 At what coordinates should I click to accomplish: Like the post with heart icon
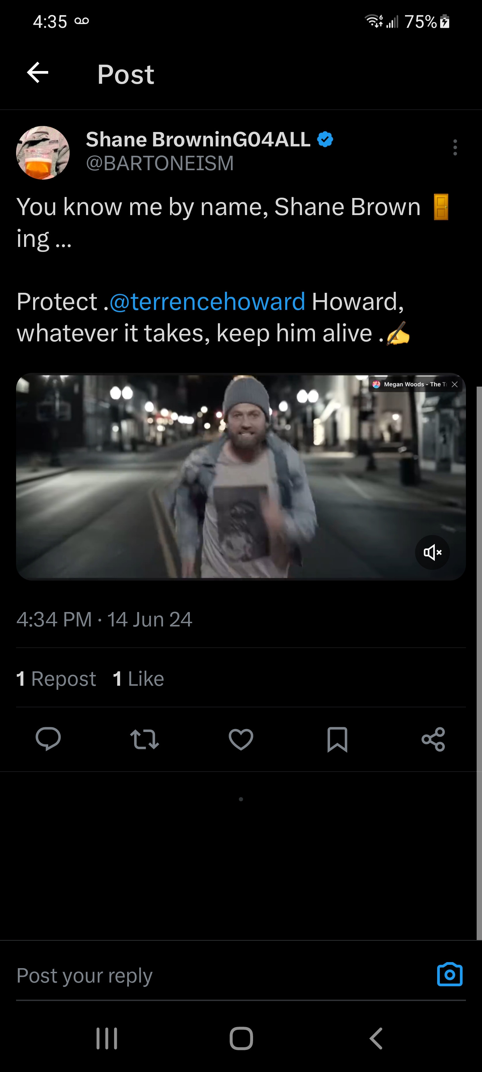241,739
